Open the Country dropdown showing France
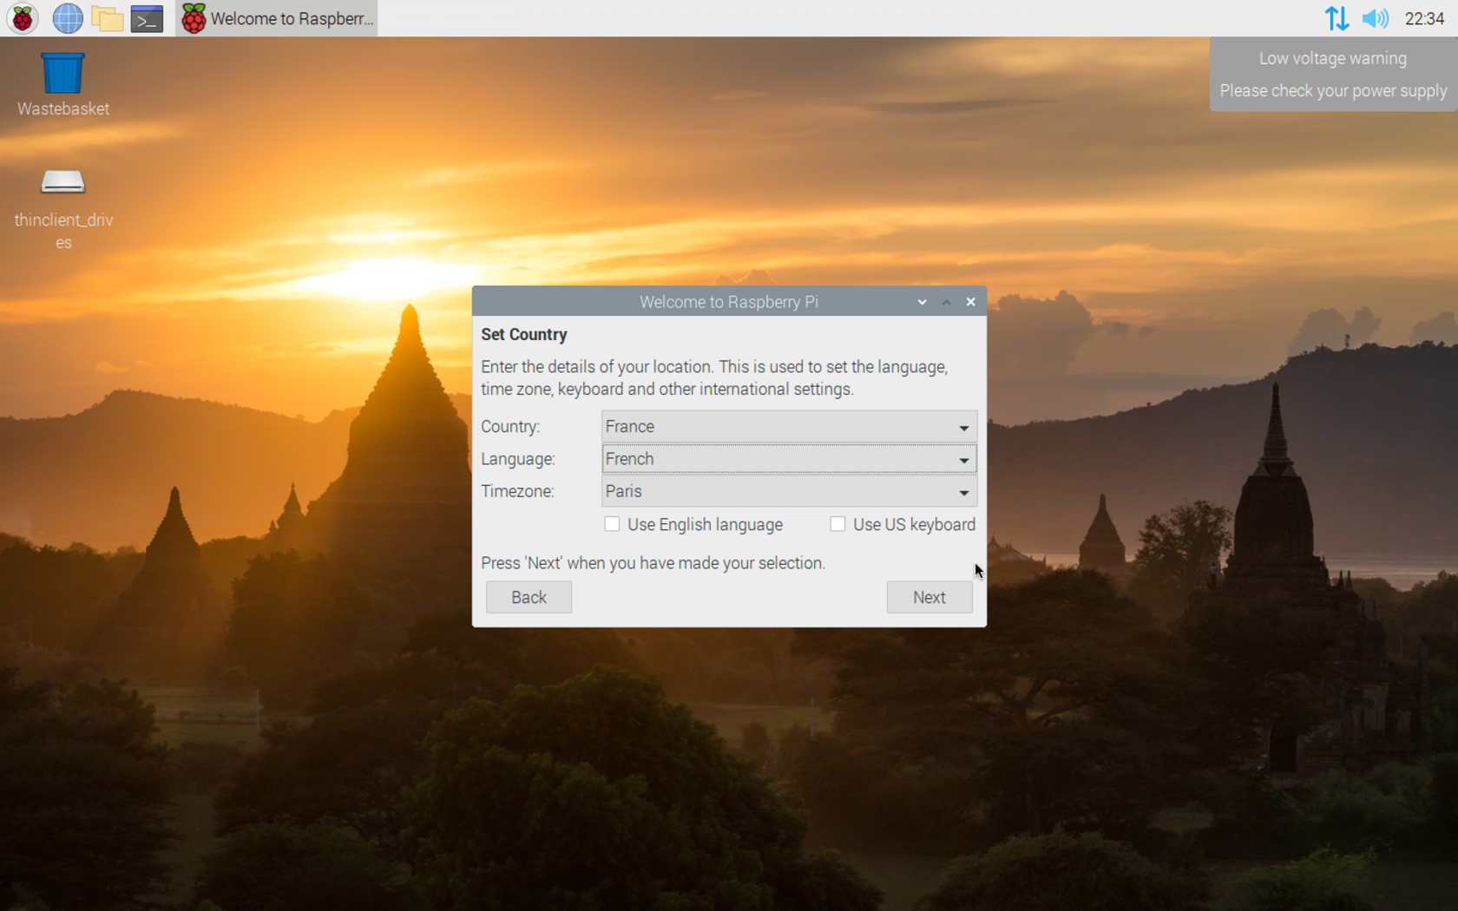 tap(789, 427)
